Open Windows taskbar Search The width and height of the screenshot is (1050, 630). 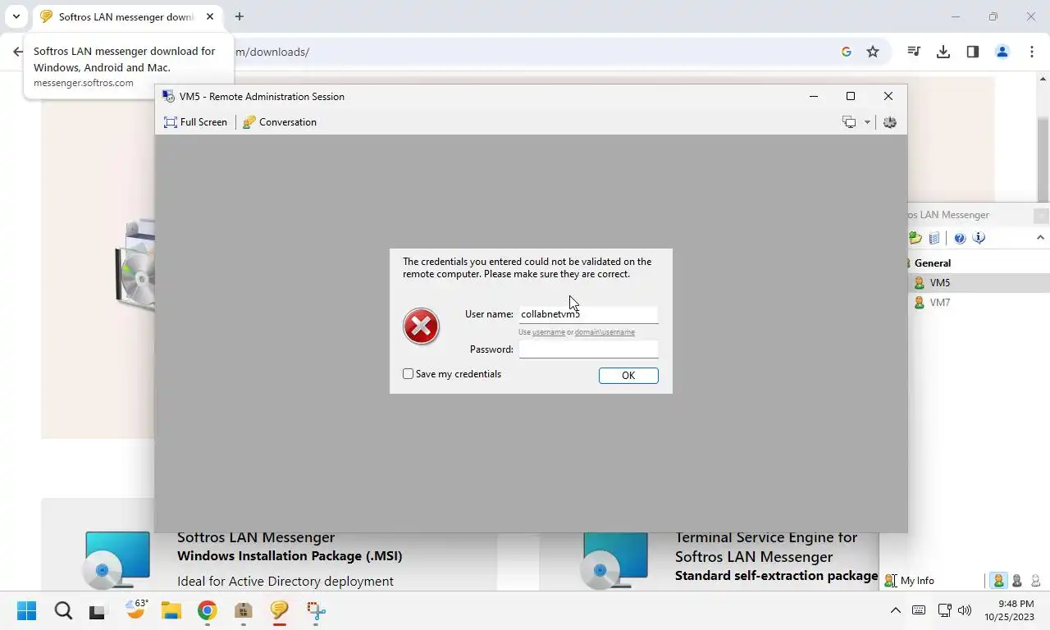point(63,610)
